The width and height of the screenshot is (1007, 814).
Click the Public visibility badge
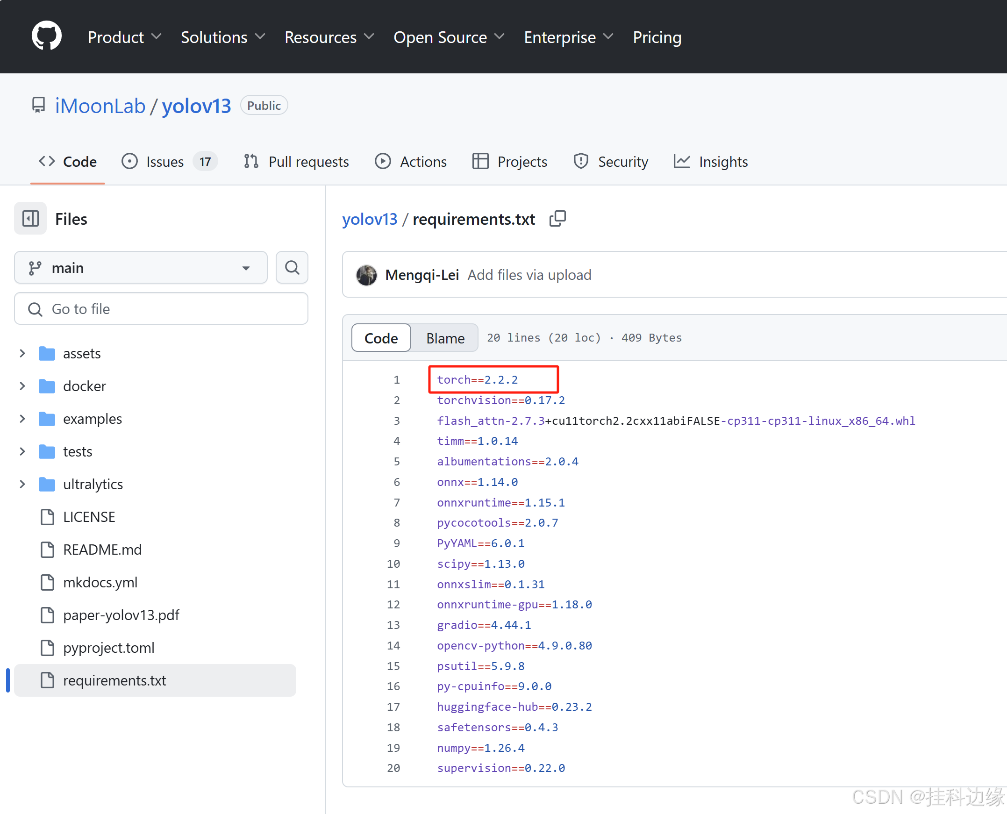click(x=264, y=106)
